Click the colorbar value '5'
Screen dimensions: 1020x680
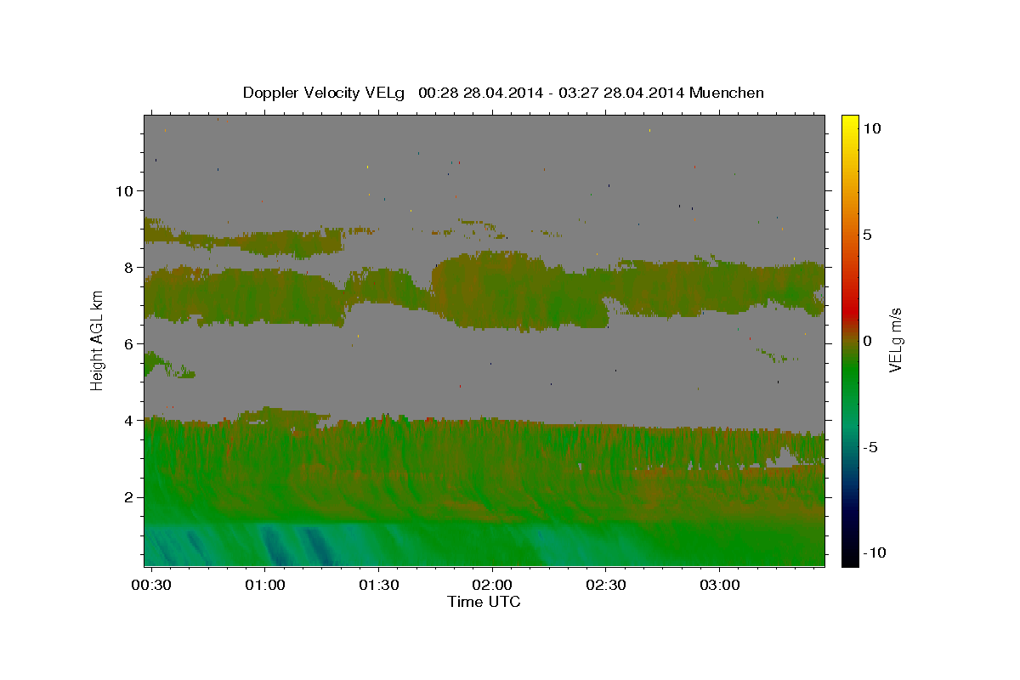(867, 235)
